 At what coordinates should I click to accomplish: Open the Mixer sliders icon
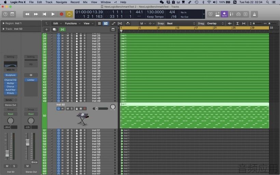pos(232,14)
